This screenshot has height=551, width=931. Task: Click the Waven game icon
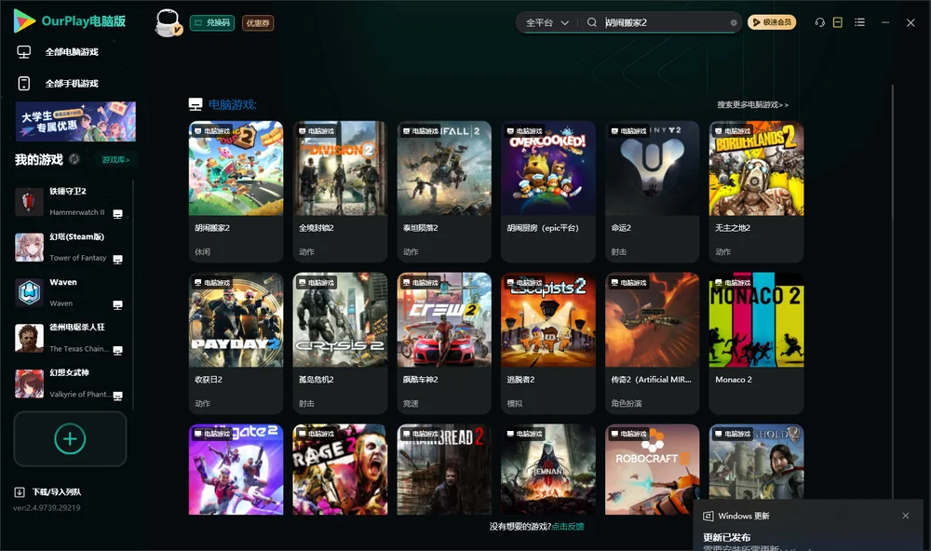pyautogui.click(x=29, y=292)
